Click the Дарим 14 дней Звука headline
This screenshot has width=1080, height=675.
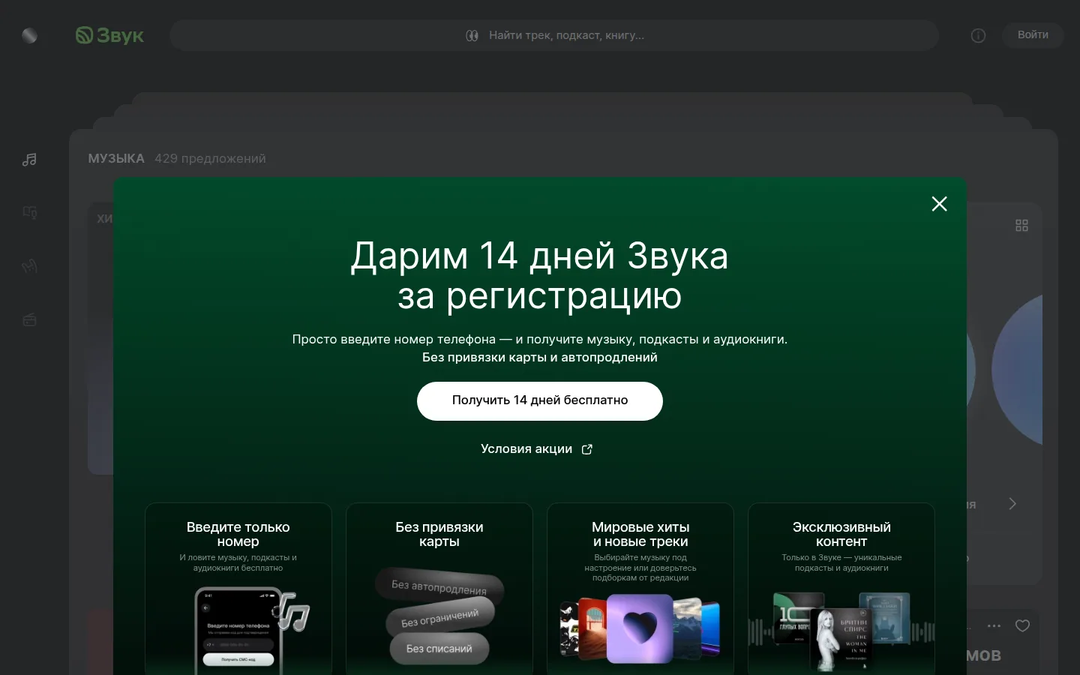pos(540,255)
